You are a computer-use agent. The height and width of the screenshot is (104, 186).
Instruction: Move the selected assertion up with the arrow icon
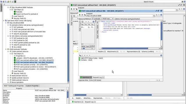[87, 55]
